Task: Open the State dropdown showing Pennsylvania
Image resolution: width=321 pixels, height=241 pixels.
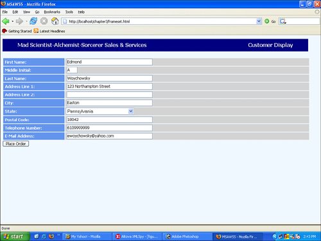Action: click(x=100, y=111)
